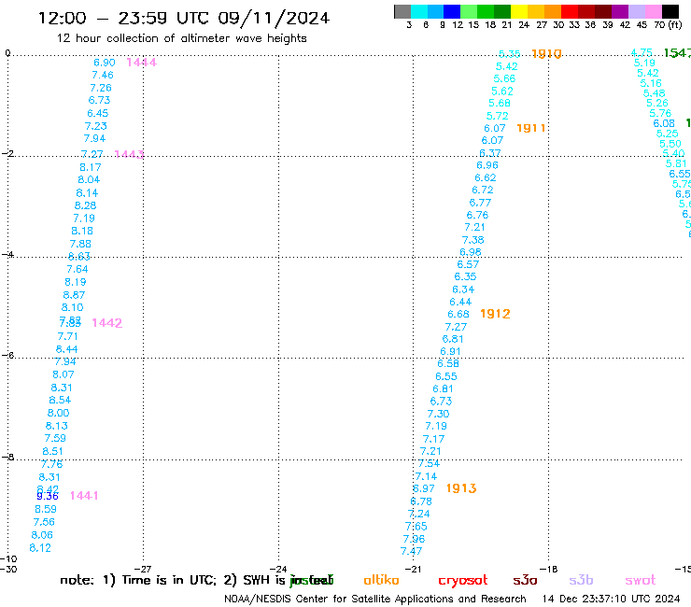Click the NOAA/NESDIS Center footer credit
Image resolution: width=691 pixels, height=607 pixels.
pos(375,600)
